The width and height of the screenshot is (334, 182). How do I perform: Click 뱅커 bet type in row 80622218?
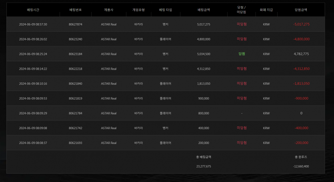[166, 69]
